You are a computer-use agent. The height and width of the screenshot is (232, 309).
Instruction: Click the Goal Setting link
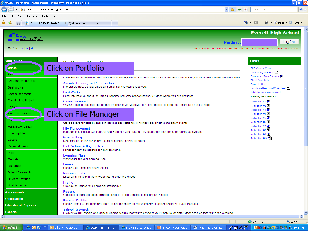tap(73, 137)
